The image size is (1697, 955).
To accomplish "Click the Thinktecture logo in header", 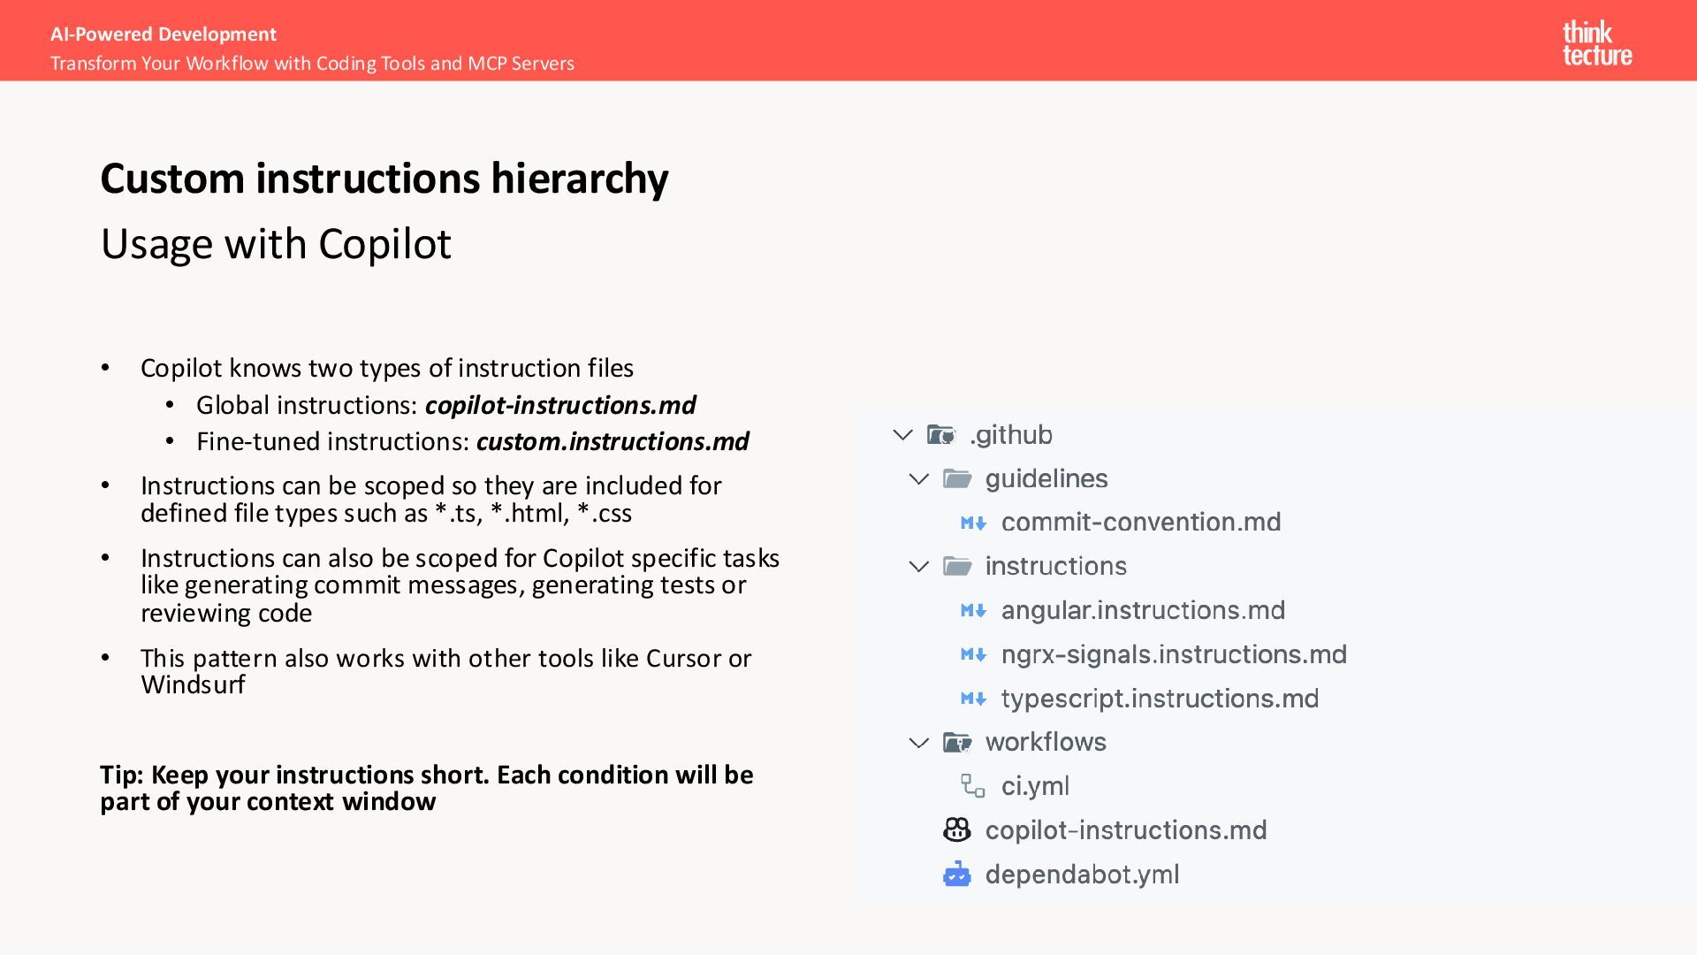I will coord(1596,43).
